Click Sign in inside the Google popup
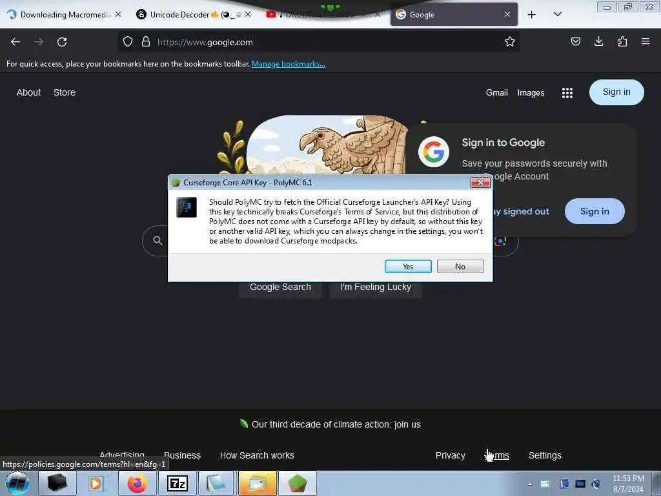Viewport: 661px width, 496px height. click(595, 211)
